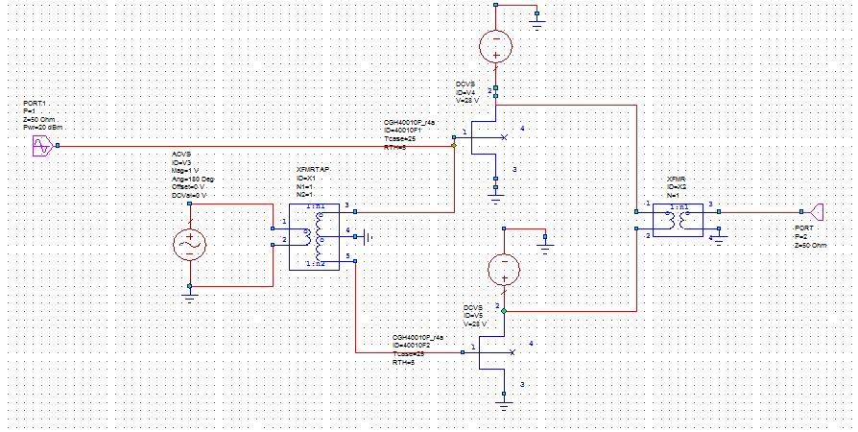The height and width of the screenshot is (432, 858).
Task: Click the 'ID=V3' parameter text
Action: [181, 163]
